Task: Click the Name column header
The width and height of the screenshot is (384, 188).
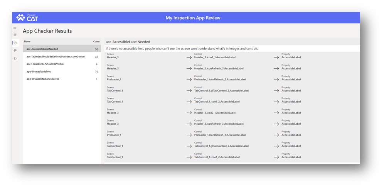Action: [x=27, y=41]
